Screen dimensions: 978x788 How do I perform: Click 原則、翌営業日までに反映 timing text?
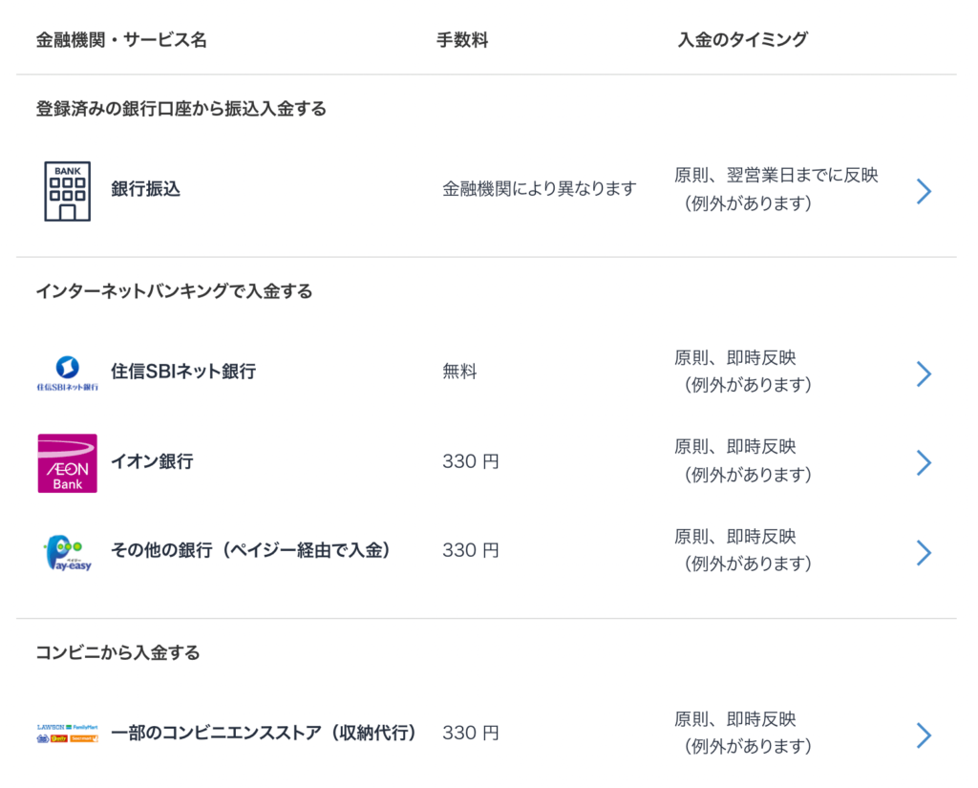(x=776, y=176)
